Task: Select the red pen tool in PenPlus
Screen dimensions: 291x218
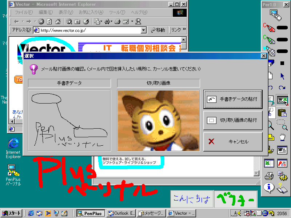Action: [269, 28]
